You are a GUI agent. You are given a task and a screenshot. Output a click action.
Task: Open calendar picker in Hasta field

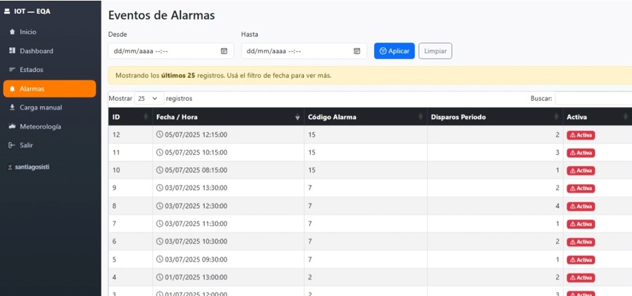click(x=357, y=51)
